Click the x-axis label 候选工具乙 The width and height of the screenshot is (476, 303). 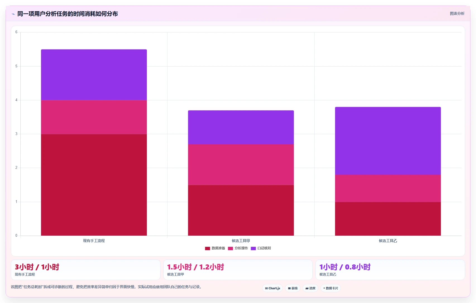(388, 241)
